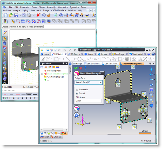This screenshot has width=162, height=149.
Task: Cancel the operation with the red X
Action: pos(80,68)
